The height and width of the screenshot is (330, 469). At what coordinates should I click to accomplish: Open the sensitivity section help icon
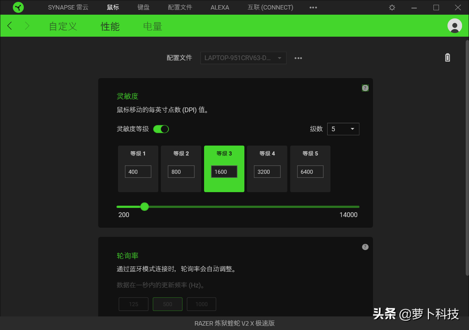point(365,88)
